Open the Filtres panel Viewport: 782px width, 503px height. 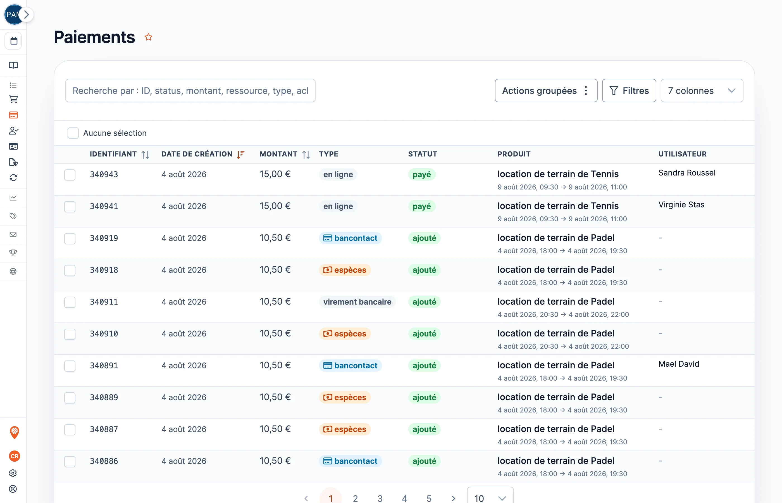[x=629, y=91]
